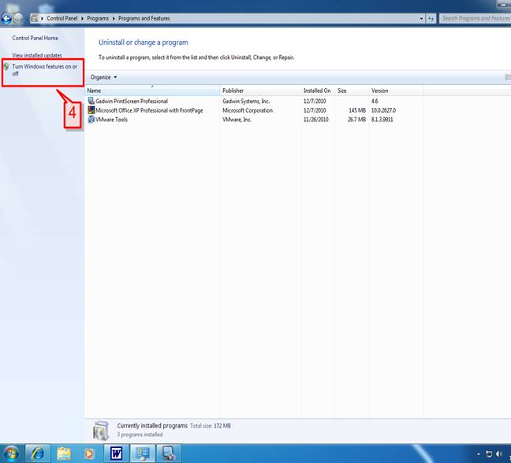Sort list by Version column header
This screenshot has width=511, height=463.
pyautogui.click(x=396, y=91)
